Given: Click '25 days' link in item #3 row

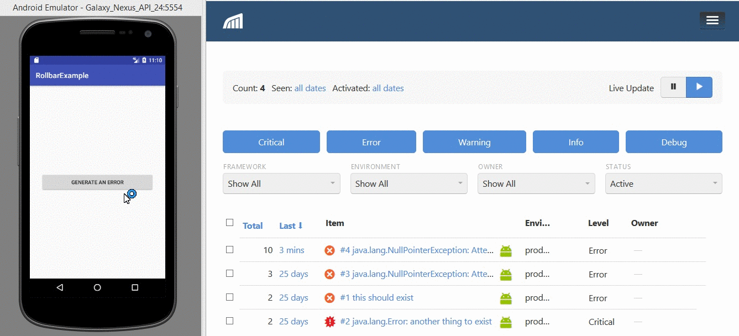Looking at the screenshot, I should coord(293,274).
